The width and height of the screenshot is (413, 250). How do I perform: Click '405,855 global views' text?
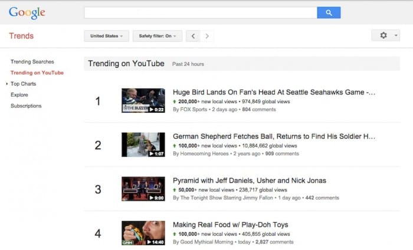[x=265, y=234]
